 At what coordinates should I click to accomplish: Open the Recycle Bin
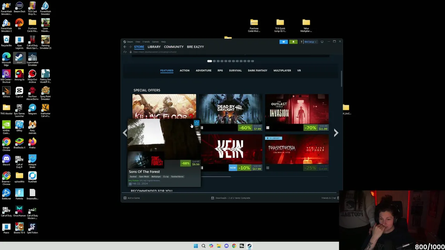click(x=6, y=41)
